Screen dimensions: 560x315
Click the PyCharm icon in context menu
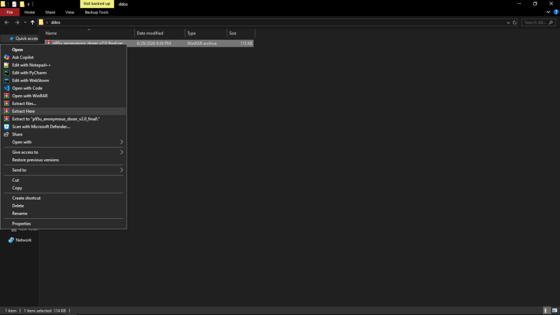pyautogui.click(x=7, y=73)
